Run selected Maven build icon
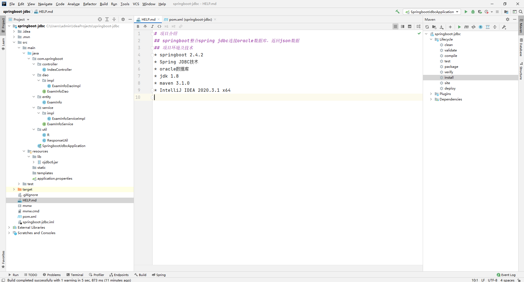This screenshot has height=282, width=524. pyautogui.click(x=459, y=27)
